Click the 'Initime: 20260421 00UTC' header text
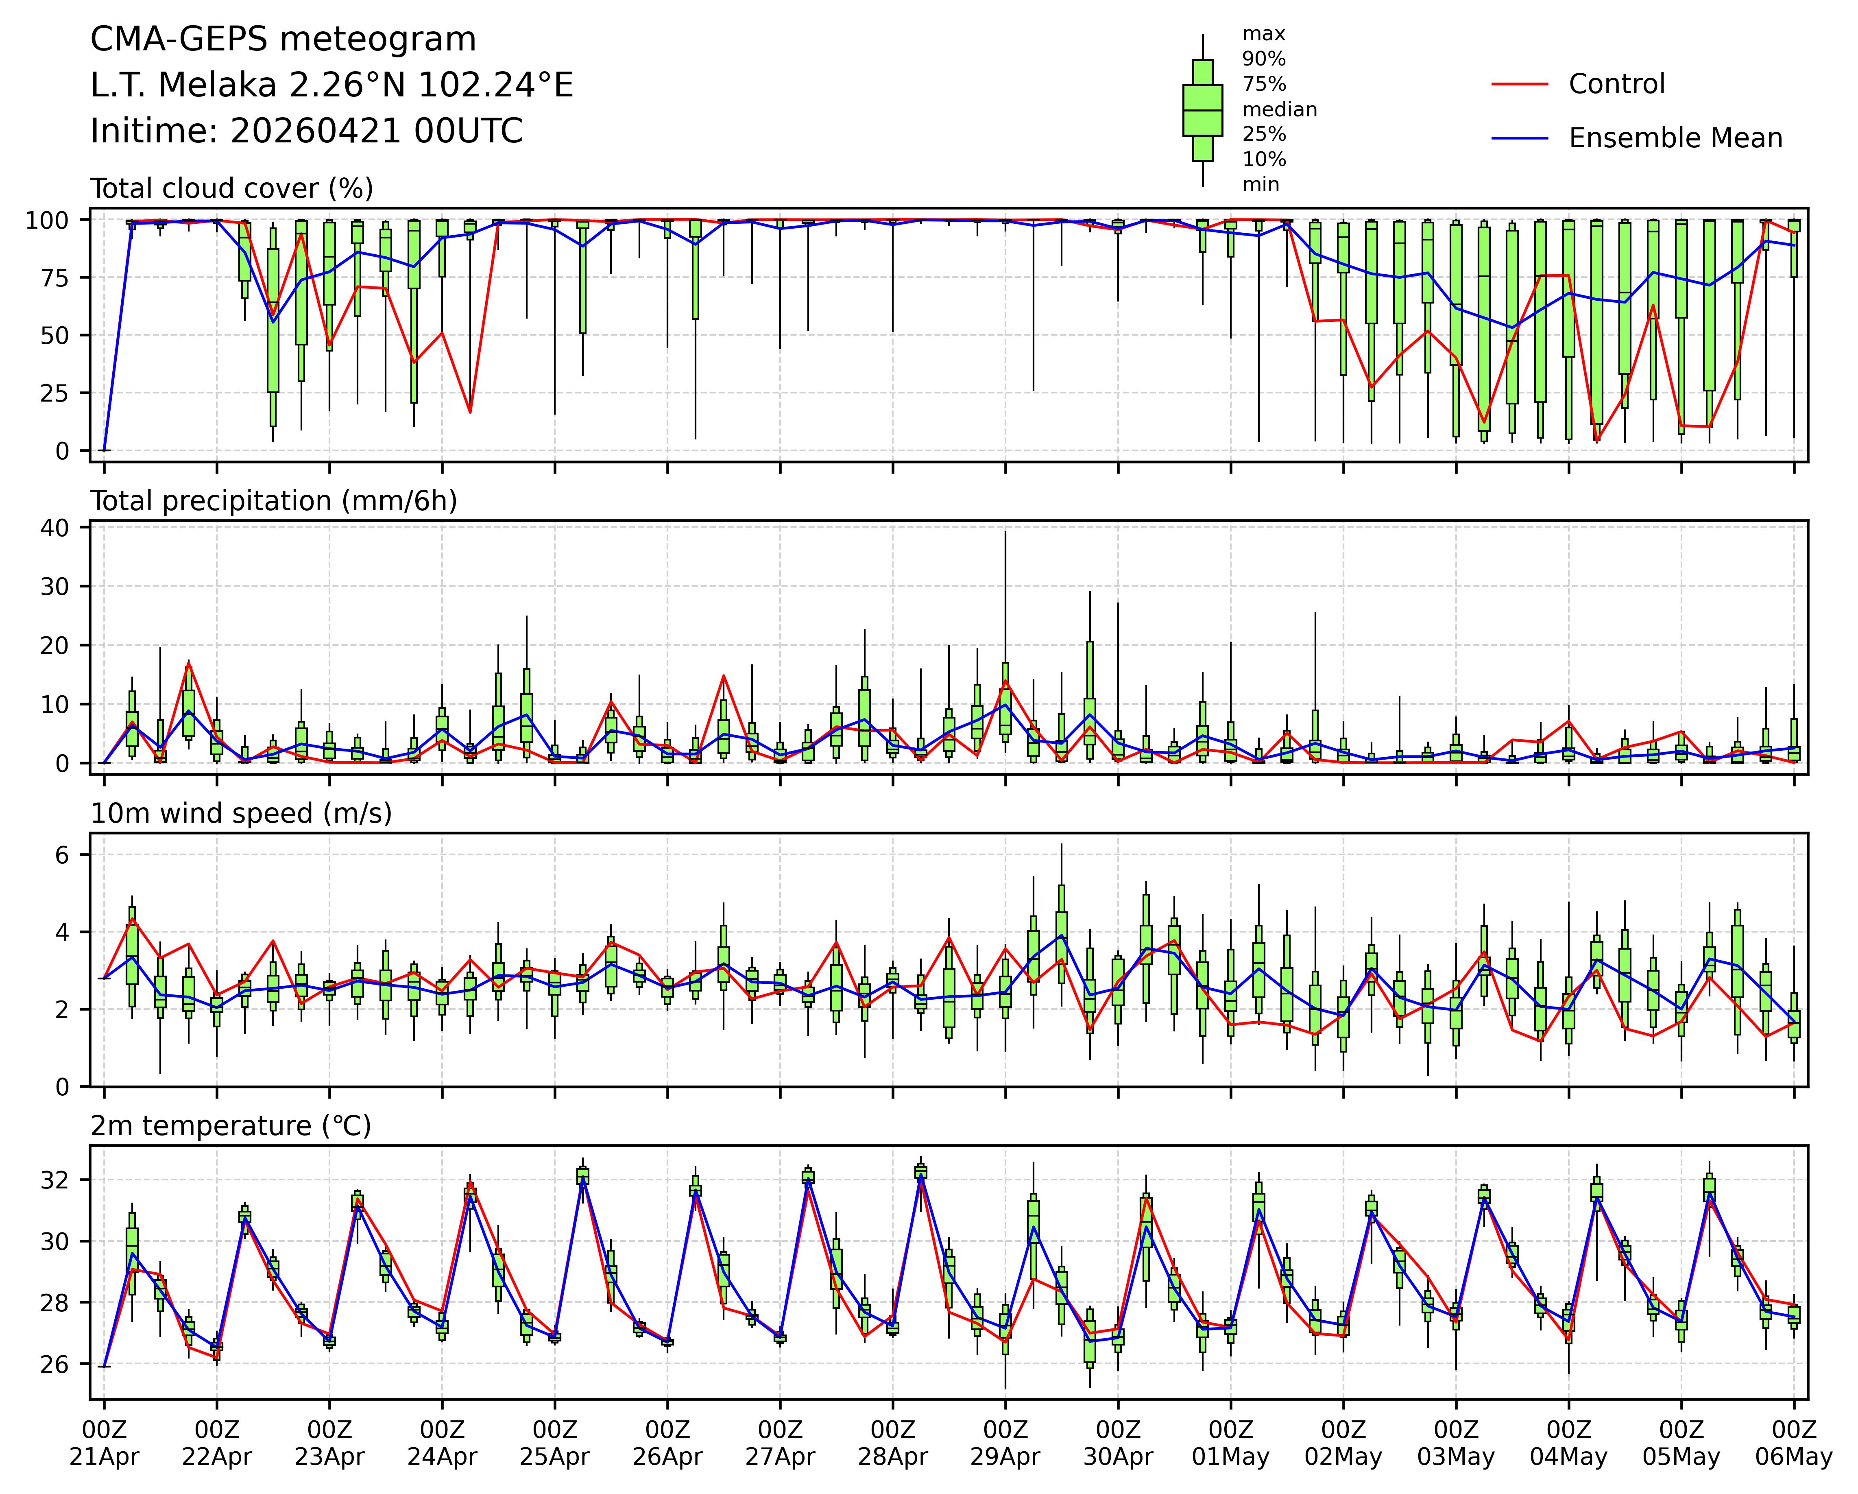1858x1494 pixels. [306, 131]
